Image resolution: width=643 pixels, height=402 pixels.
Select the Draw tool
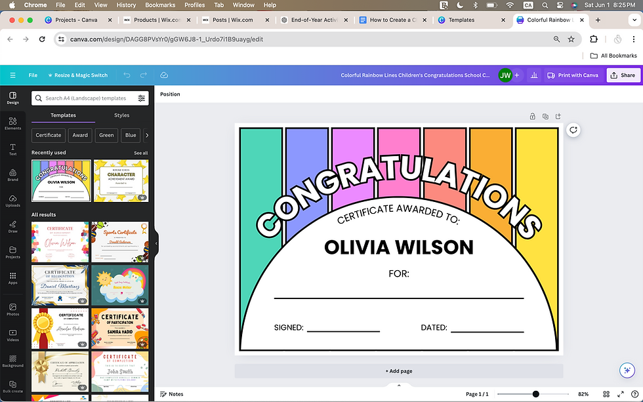pyautogui.click(x=12, y=227)
